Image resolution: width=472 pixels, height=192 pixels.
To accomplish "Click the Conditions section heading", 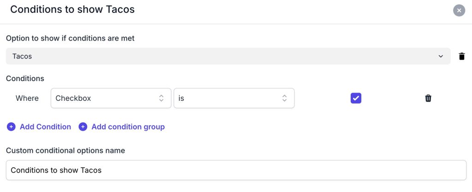I will pos(25,78).
